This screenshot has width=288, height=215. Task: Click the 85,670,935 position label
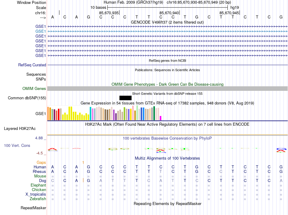[x=109, y=13]
